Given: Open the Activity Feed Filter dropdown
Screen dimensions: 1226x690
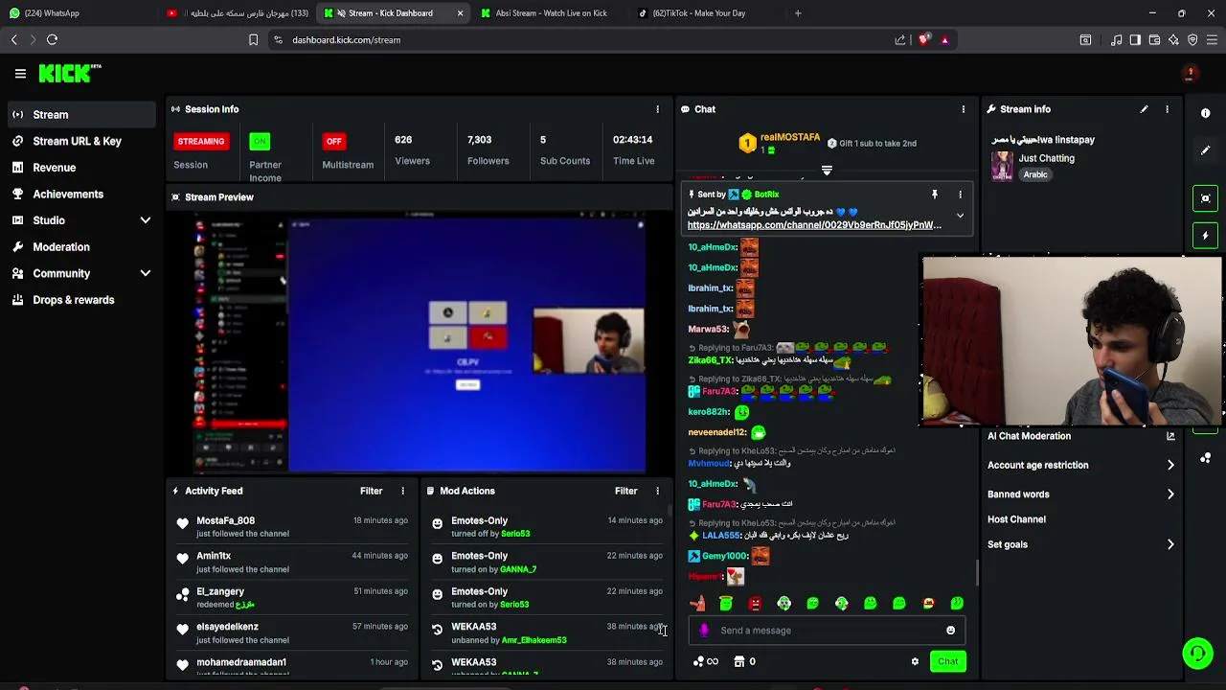Looking at the screenshot, I should [x=371, y=491].
